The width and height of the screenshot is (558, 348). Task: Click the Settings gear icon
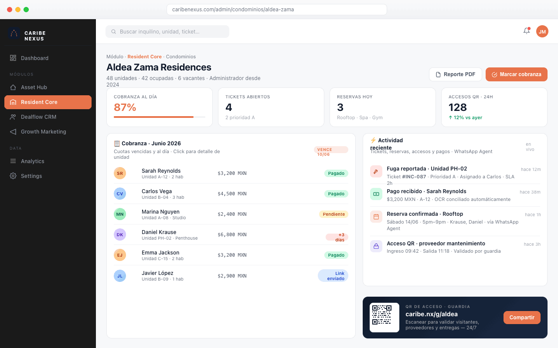(x=13, y=176)
